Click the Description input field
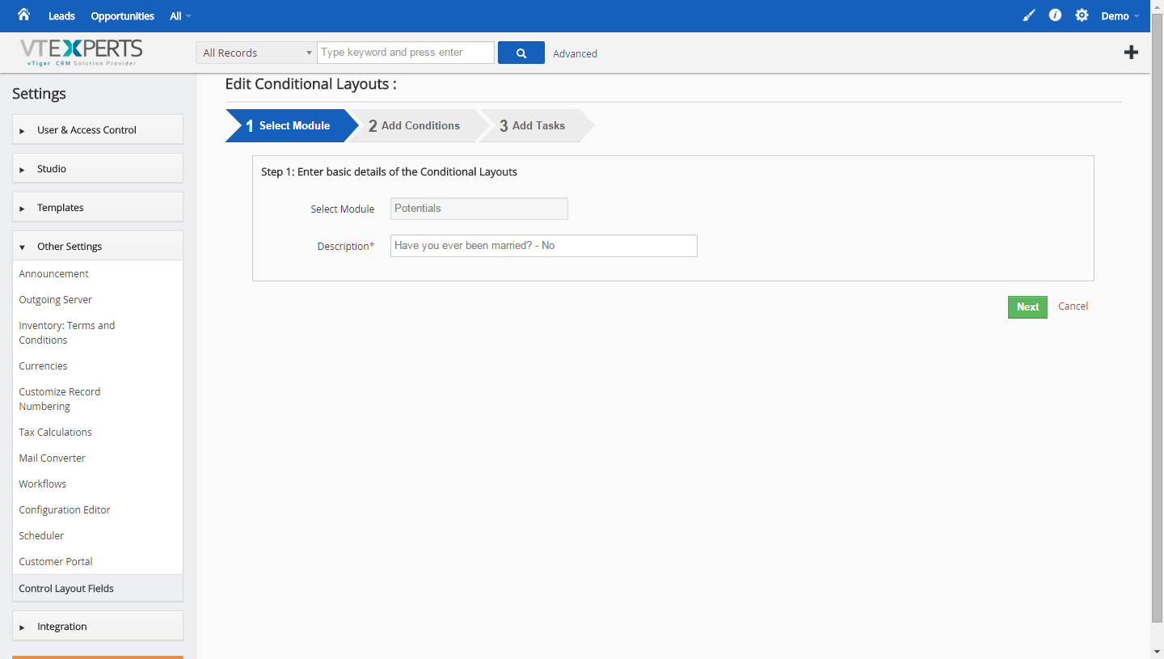This screenshot has height=659, width=1164. coord(544,246)
